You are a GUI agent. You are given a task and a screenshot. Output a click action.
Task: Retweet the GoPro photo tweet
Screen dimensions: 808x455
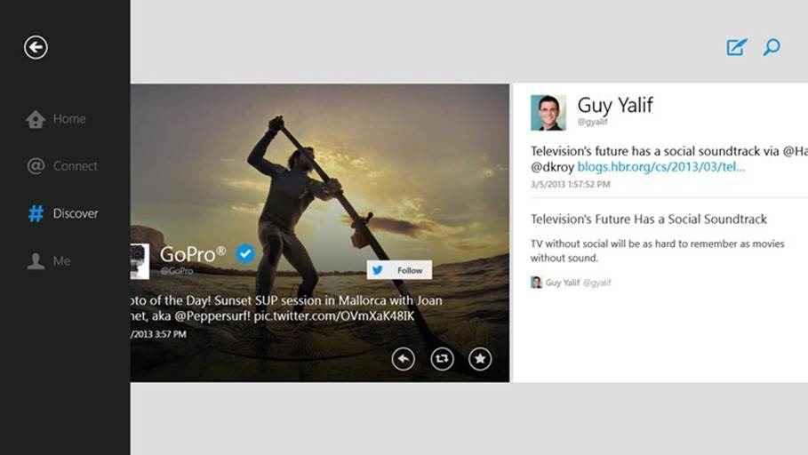click(x=442, y=358)
